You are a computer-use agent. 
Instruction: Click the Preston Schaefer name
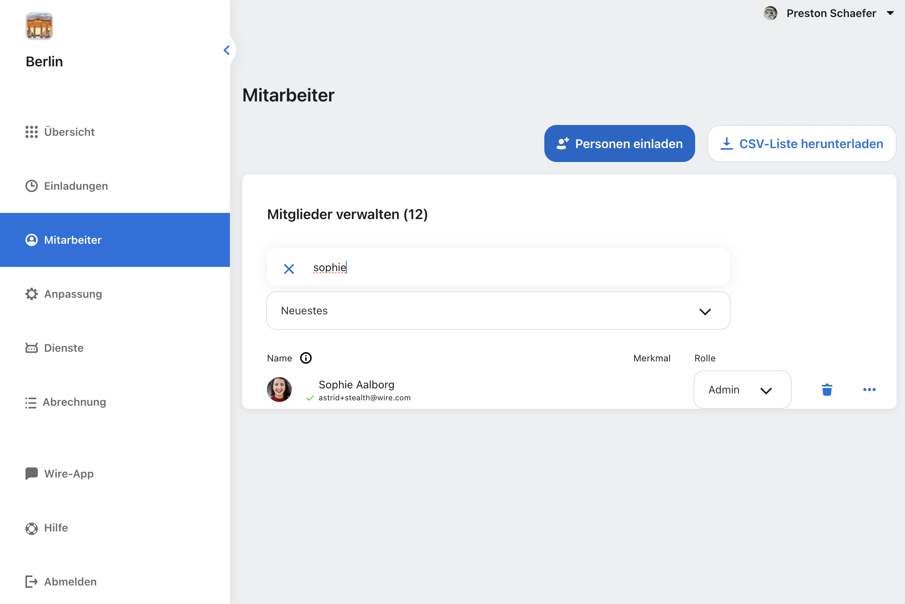click(831, 13)
